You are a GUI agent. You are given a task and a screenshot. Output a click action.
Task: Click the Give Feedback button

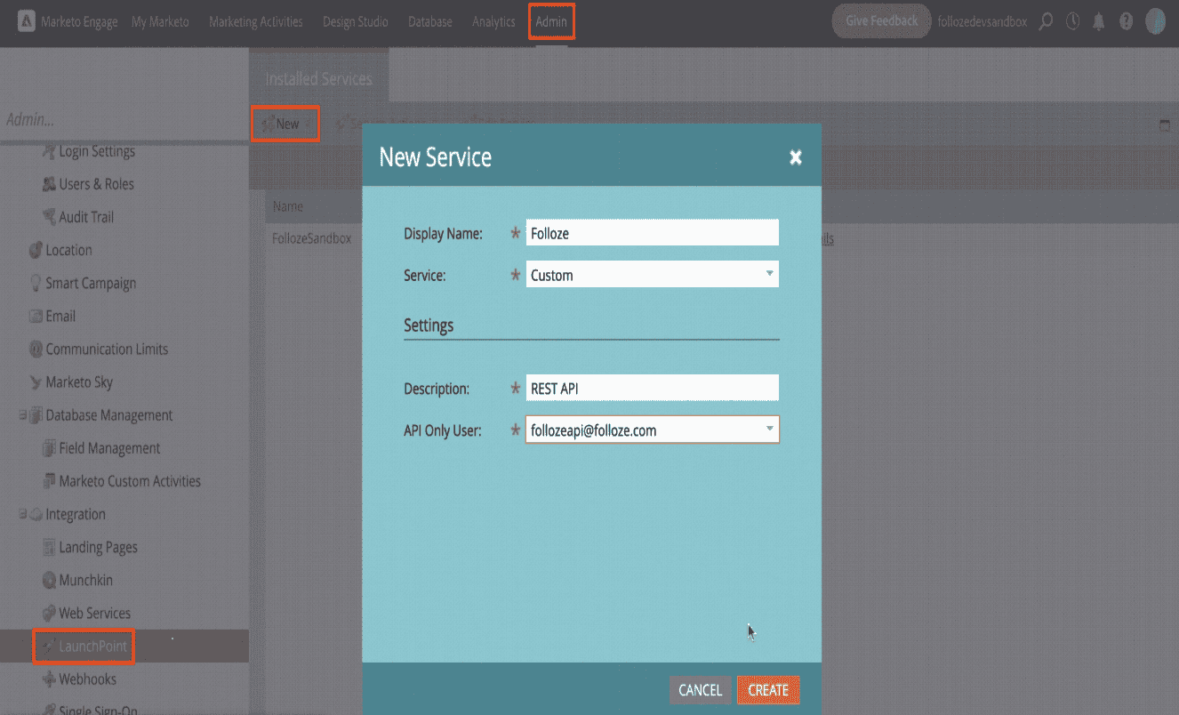coord(881,21)
